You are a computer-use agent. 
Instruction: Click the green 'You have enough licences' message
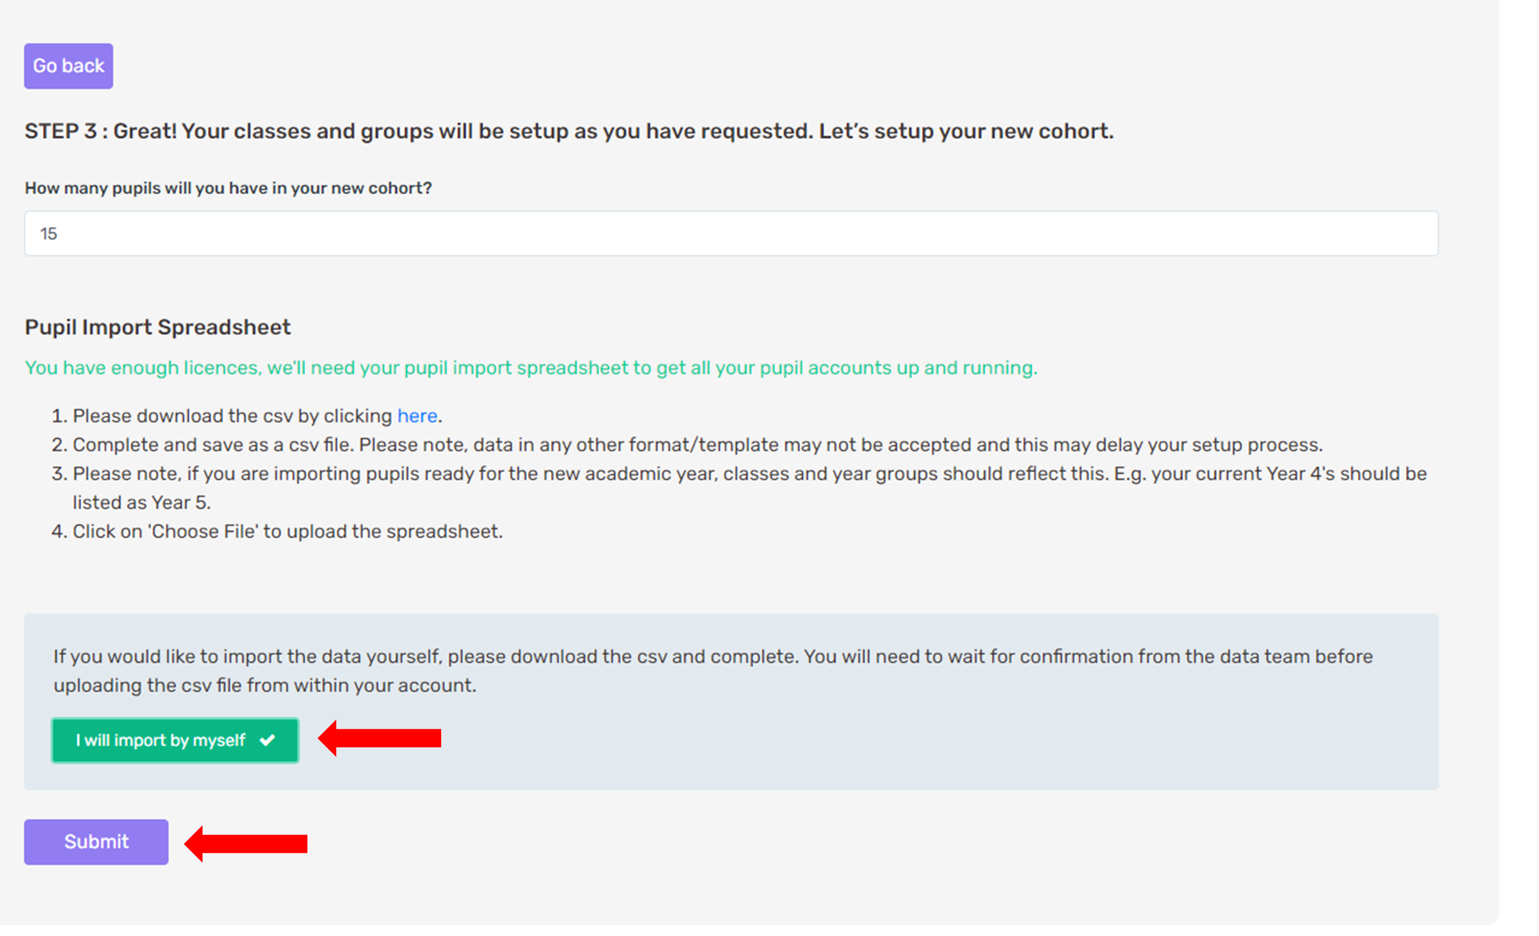pyautogui.click(x=531, y=368)
